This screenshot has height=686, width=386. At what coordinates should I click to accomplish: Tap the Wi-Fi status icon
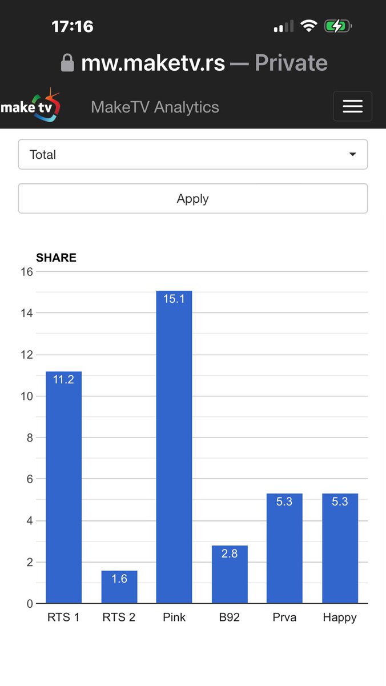pyautogui.click(x=309, y=26)
